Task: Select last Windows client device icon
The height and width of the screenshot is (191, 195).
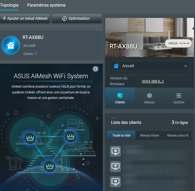Action: pos(115,182)
